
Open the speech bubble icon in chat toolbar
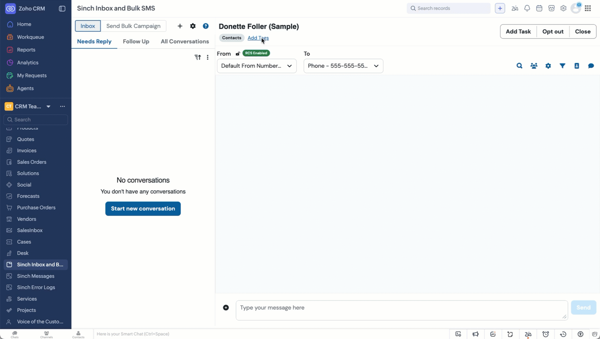coord(591,66)
